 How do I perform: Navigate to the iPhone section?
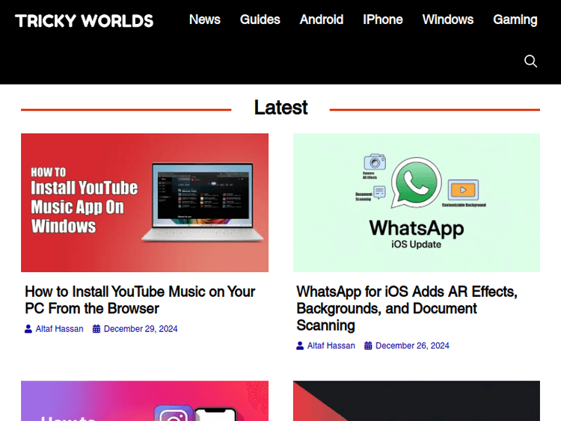tap(382, 19)
